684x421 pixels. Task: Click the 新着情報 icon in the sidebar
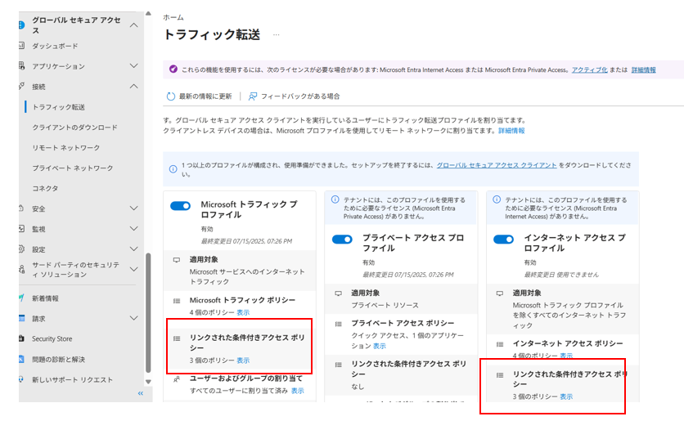22,298
